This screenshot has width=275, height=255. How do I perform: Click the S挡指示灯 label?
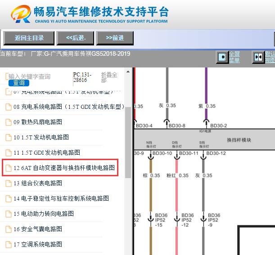pyautogui.click(x=204, y=144)
